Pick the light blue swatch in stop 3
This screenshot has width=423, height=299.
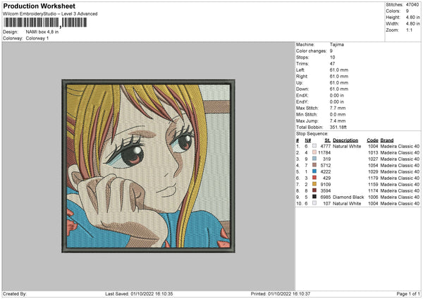click(x=314, y=159)
